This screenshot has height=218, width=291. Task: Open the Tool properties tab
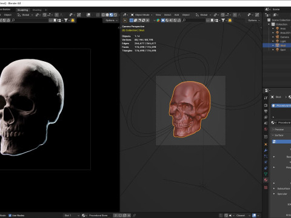click(266, 97)
